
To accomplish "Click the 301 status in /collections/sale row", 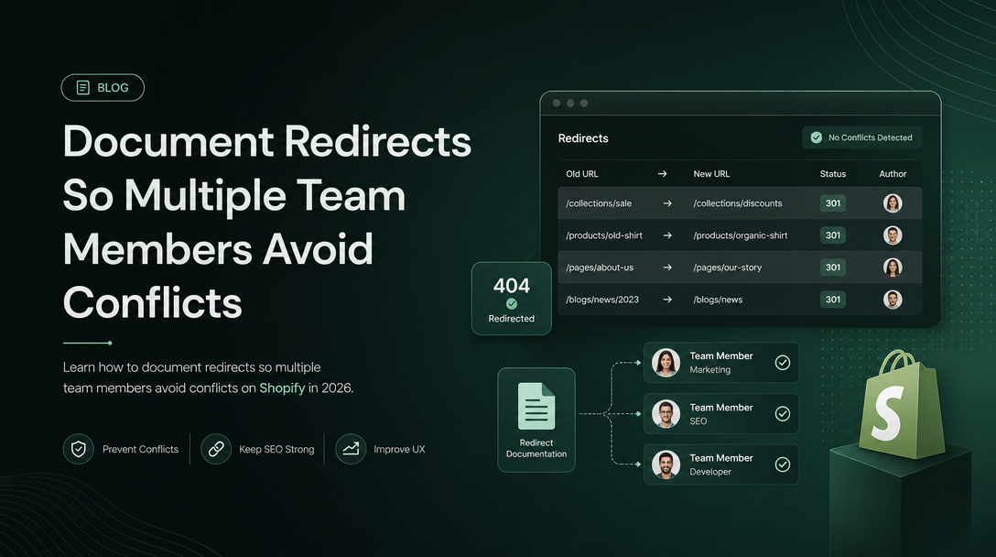I will pos(833,203).
